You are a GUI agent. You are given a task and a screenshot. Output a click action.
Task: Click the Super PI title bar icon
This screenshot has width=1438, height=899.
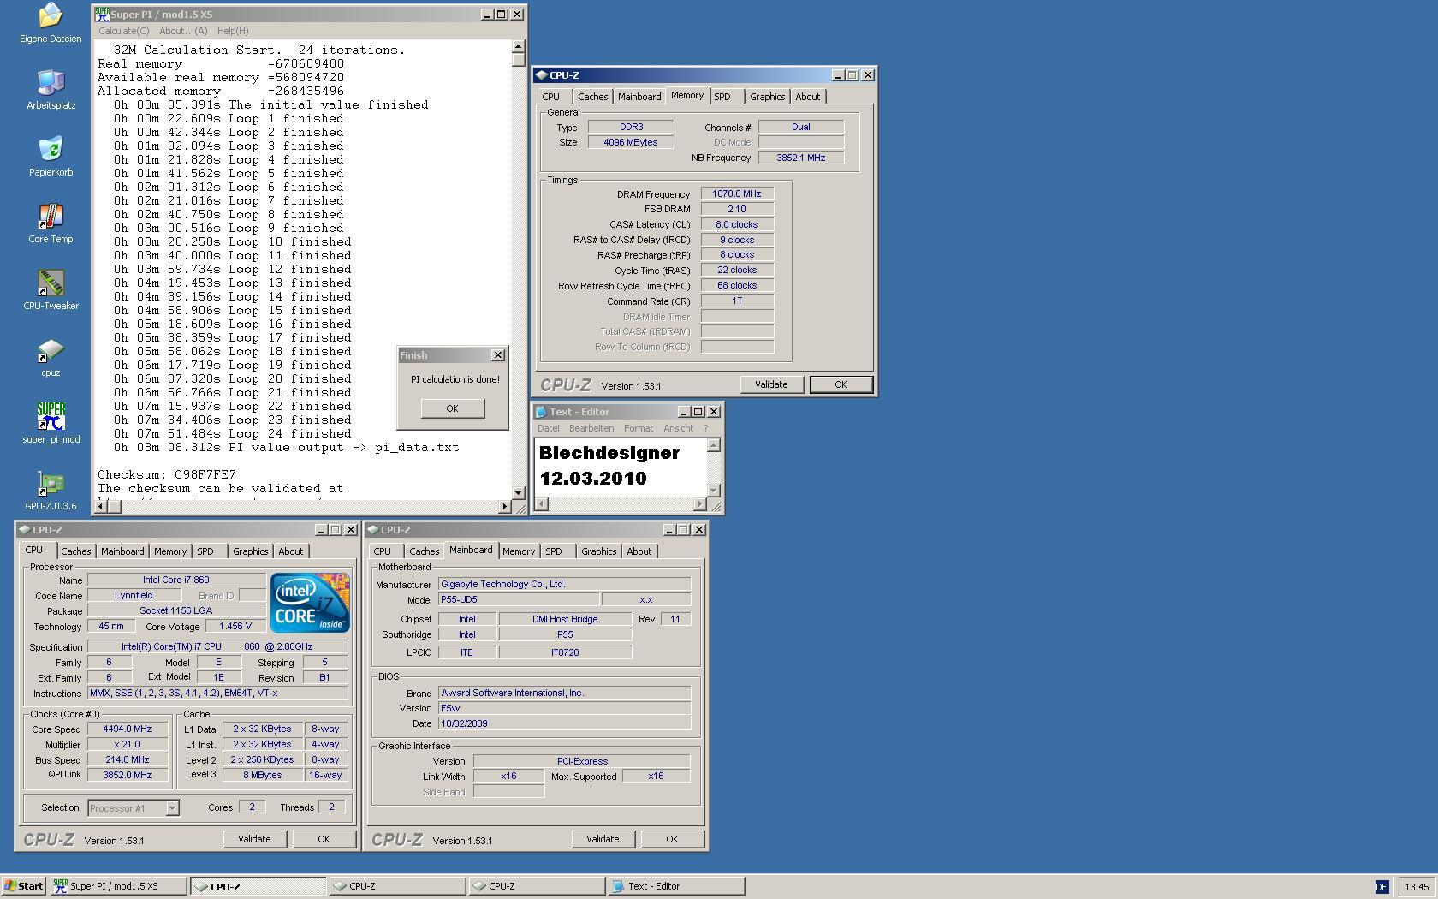103,15
